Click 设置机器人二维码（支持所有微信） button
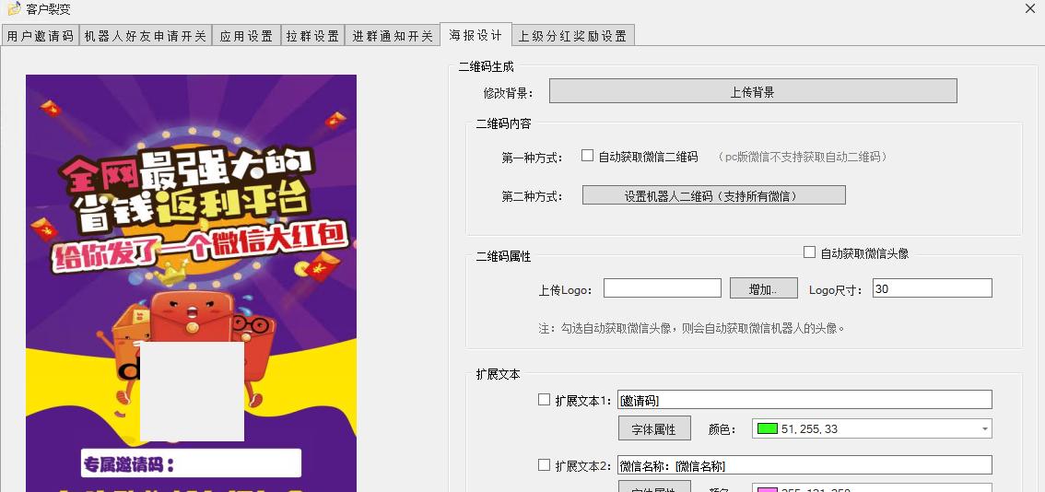 (x=714, y=195)
